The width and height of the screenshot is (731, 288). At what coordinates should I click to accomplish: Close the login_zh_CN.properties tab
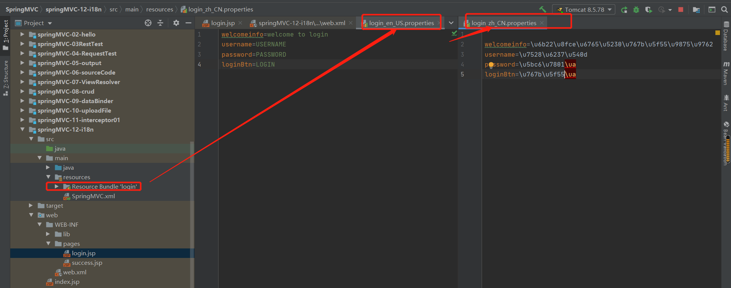click(x=542, y=23)
